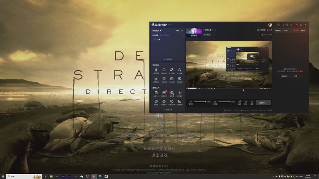Mute the microphone via mic icon
Image resolution: width=319 pixels, height=179 pixels.
[x=191, y=102]
